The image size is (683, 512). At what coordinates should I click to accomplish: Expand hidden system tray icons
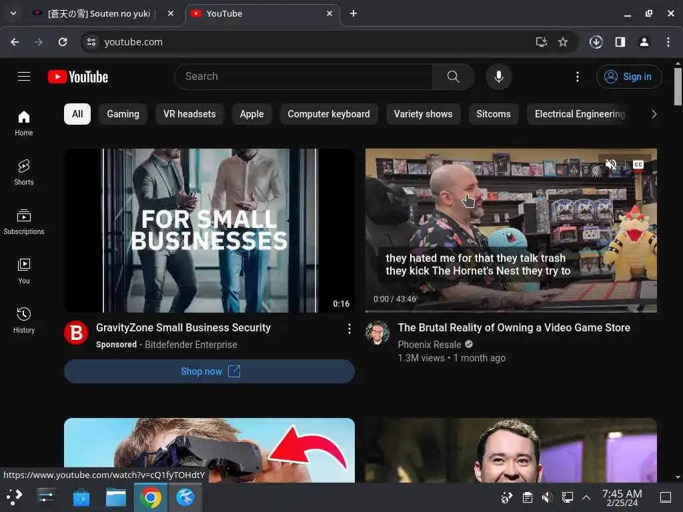tap(586, 497)
